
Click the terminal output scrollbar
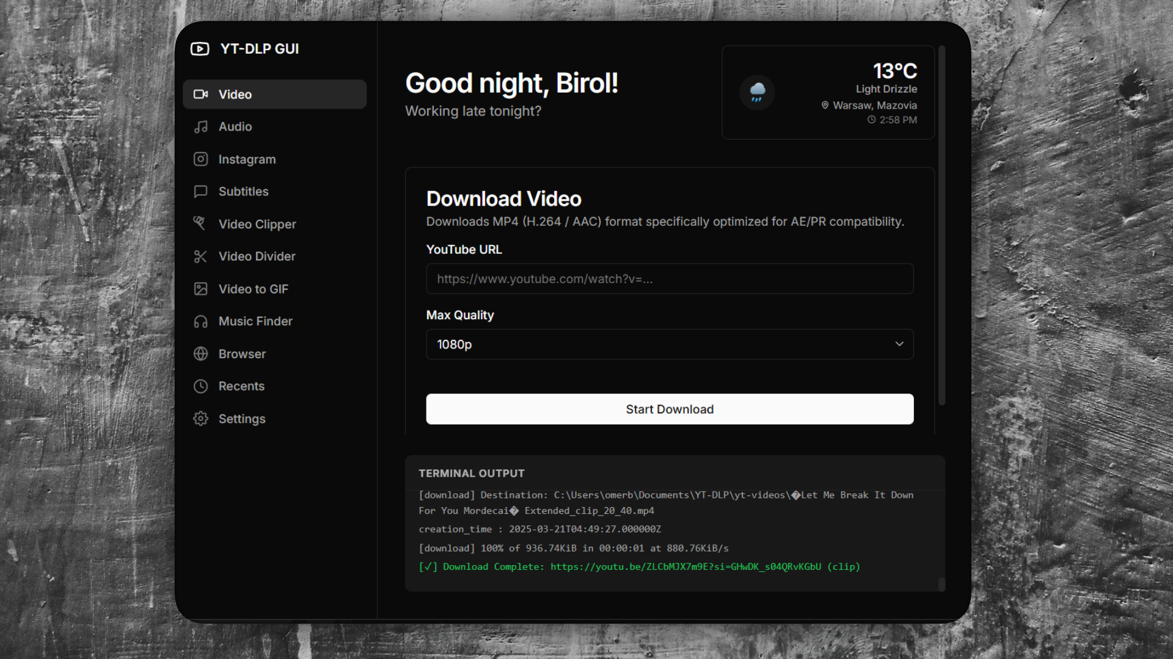pos(941,584)
